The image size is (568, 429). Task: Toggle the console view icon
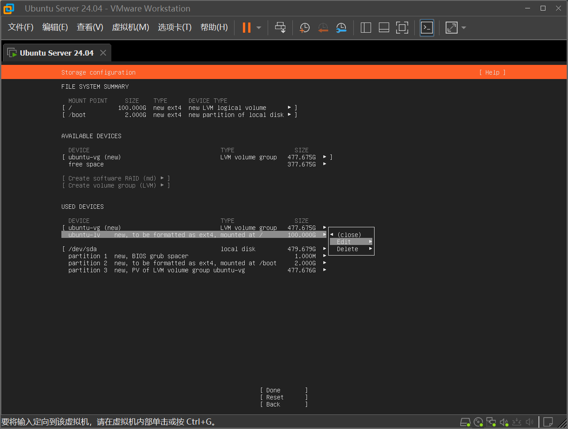[427, 28]
